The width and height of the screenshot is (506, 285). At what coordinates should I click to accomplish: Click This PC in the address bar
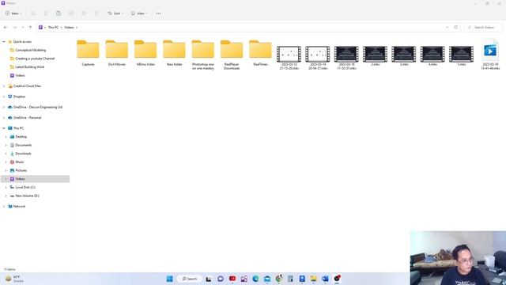pos(53,28)
